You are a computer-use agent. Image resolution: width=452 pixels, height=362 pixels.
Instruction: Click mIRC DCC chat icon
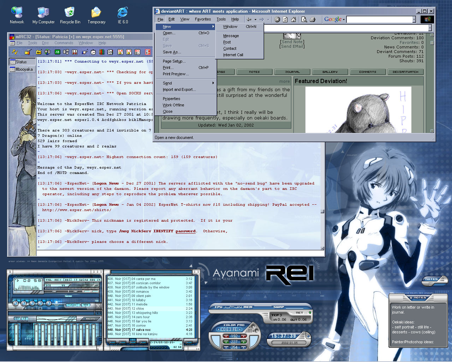(129, 52)
